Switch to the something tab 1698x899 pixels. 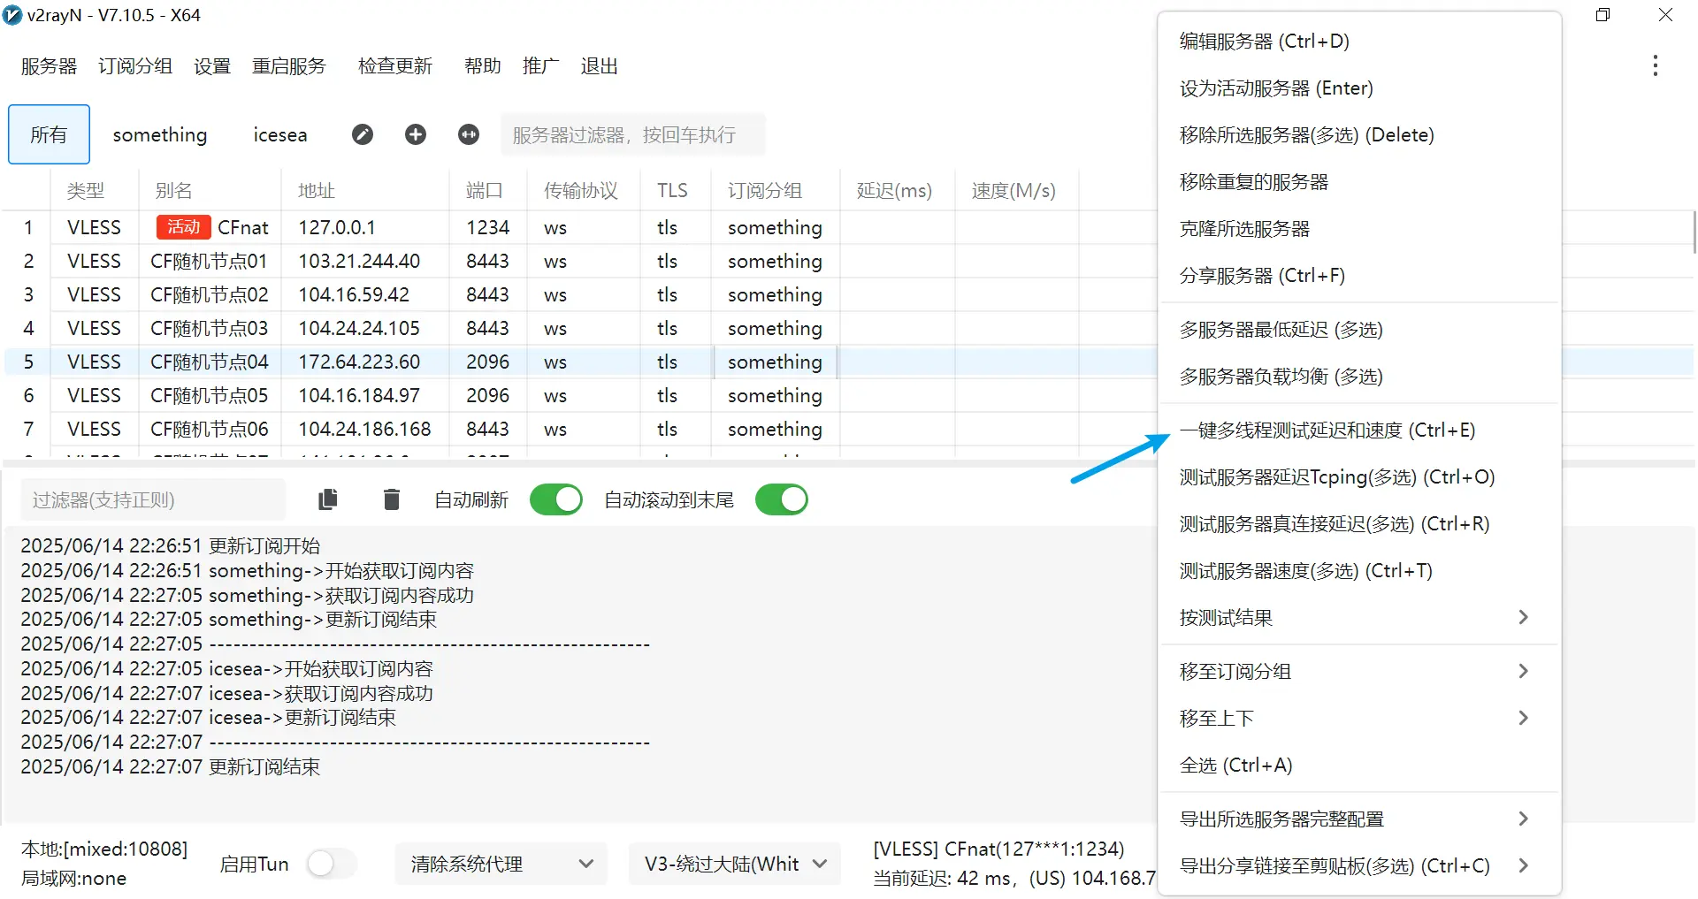160,134
